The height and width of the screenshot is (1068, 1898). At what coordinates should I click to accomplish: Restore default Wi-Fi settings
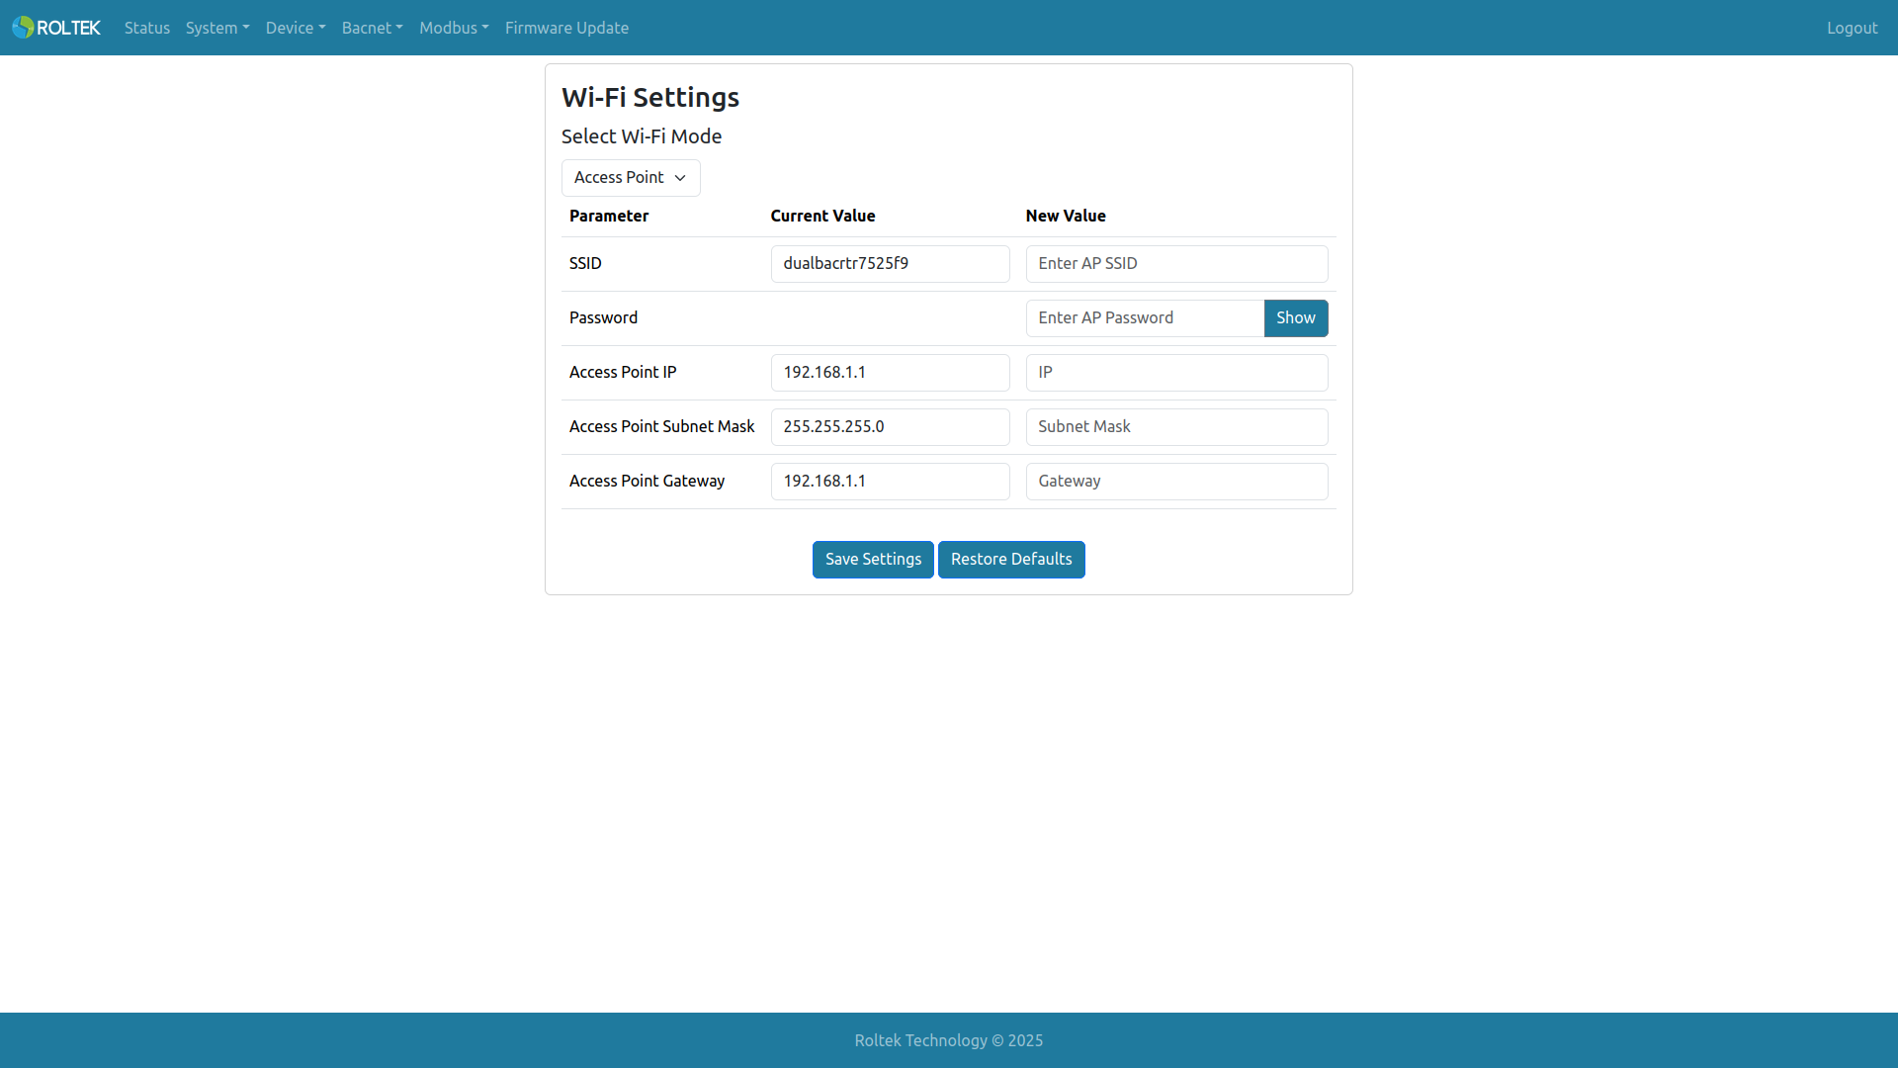point(1011,560)
